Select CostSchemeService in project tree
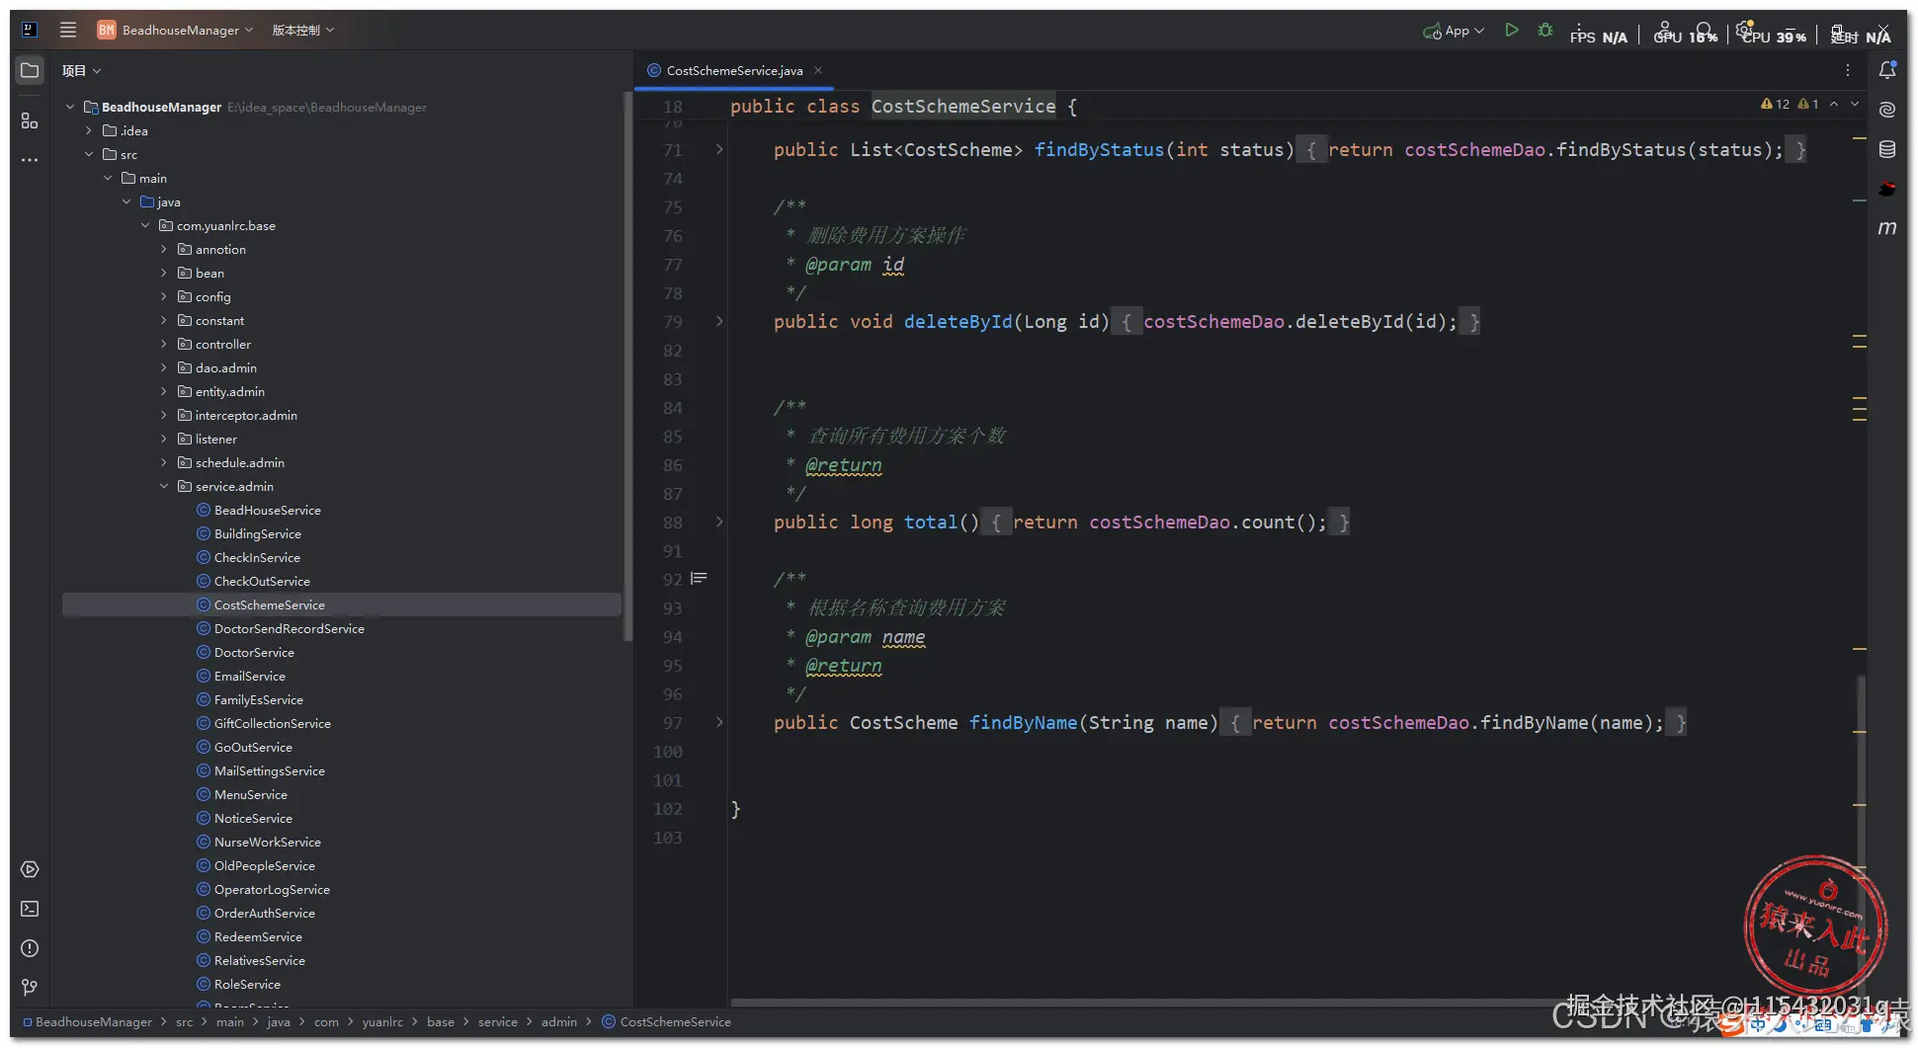The width and height of the screenshot is (1918, 1048). pos(269,605)
